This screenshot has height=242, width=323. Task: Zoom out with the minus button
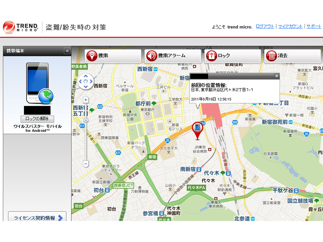coord(86,164)
